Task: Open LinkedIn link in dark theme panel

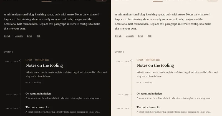Action: 19,36
